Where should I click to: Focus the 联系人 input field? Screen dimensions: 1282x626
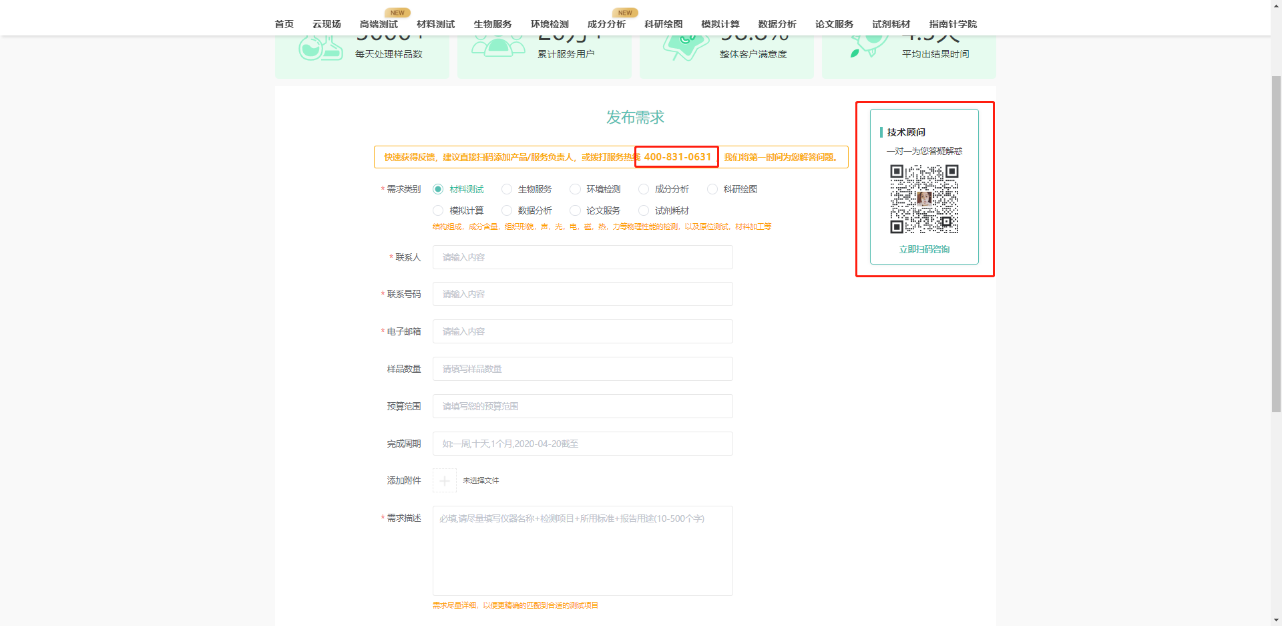click(582, 257)
